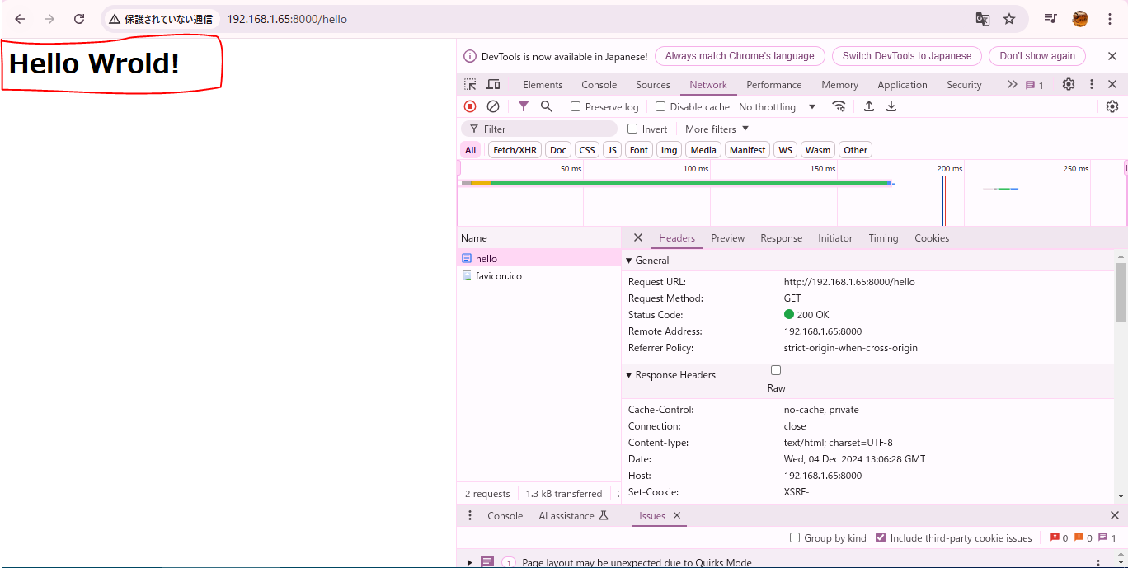Open network conditions wifi icon

[x=839, y=106]
